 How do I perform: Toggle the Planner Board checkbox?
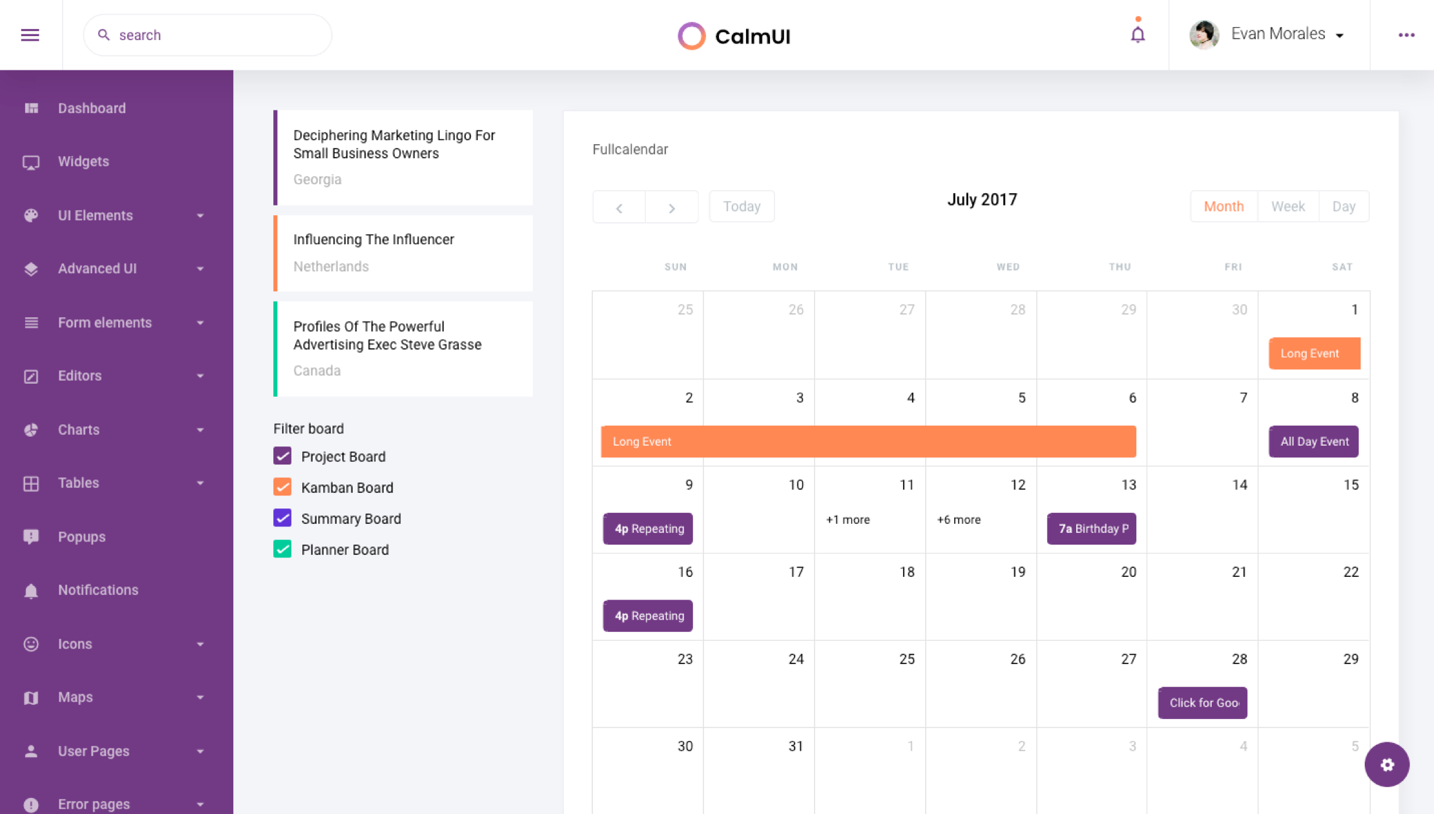282,549
